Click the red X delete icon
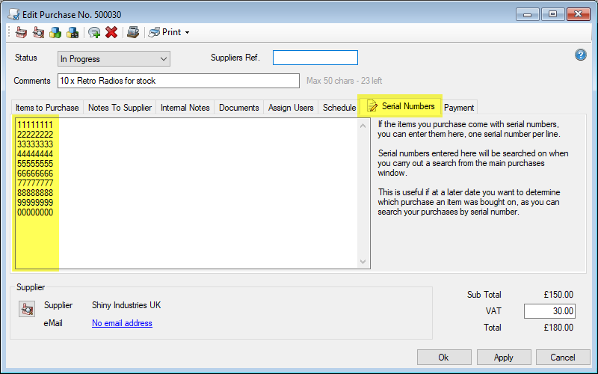Screen dimensions: 598x374 [111, 32]
